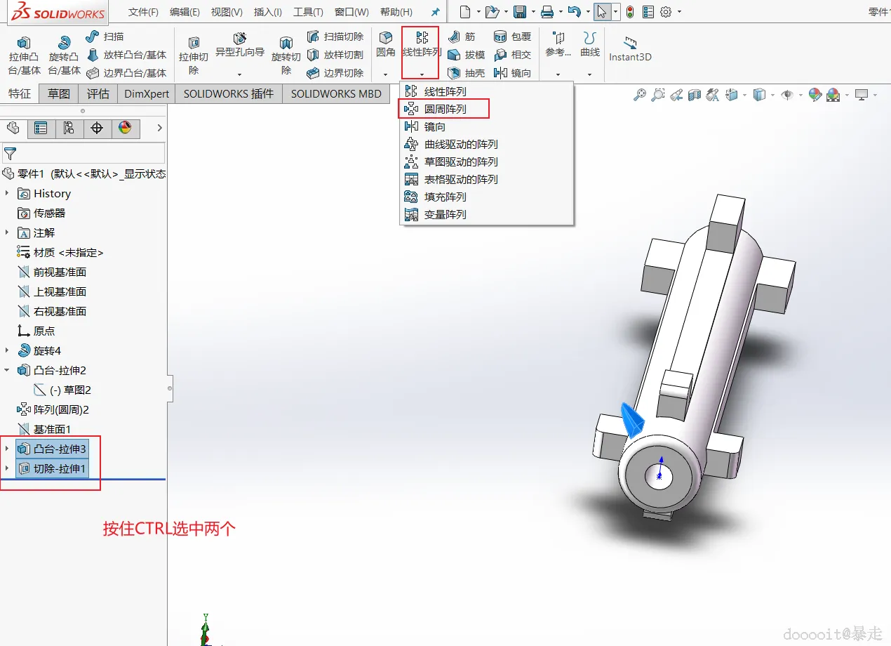Choose 圆周阵列 from the pattern menu
The image size is (891, 646).
(x=445, y=109)
